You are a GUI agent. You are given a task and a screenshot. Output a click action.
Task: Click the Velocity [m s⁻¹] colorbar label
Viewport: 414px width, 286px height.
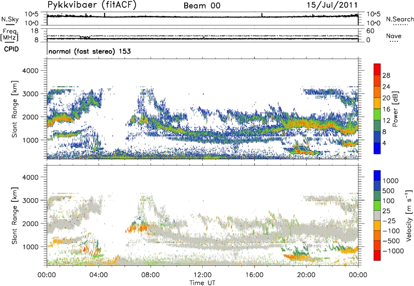point(409,215)
